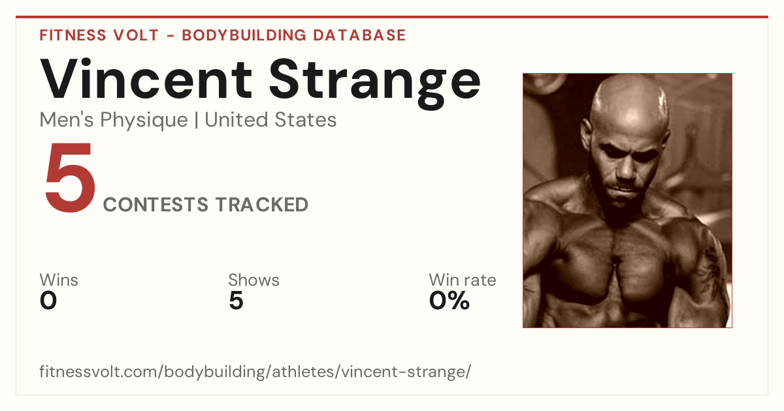This screenshot has width=784, height=411.
Task: Click the Wins value 0
Action: pos(48,301)
